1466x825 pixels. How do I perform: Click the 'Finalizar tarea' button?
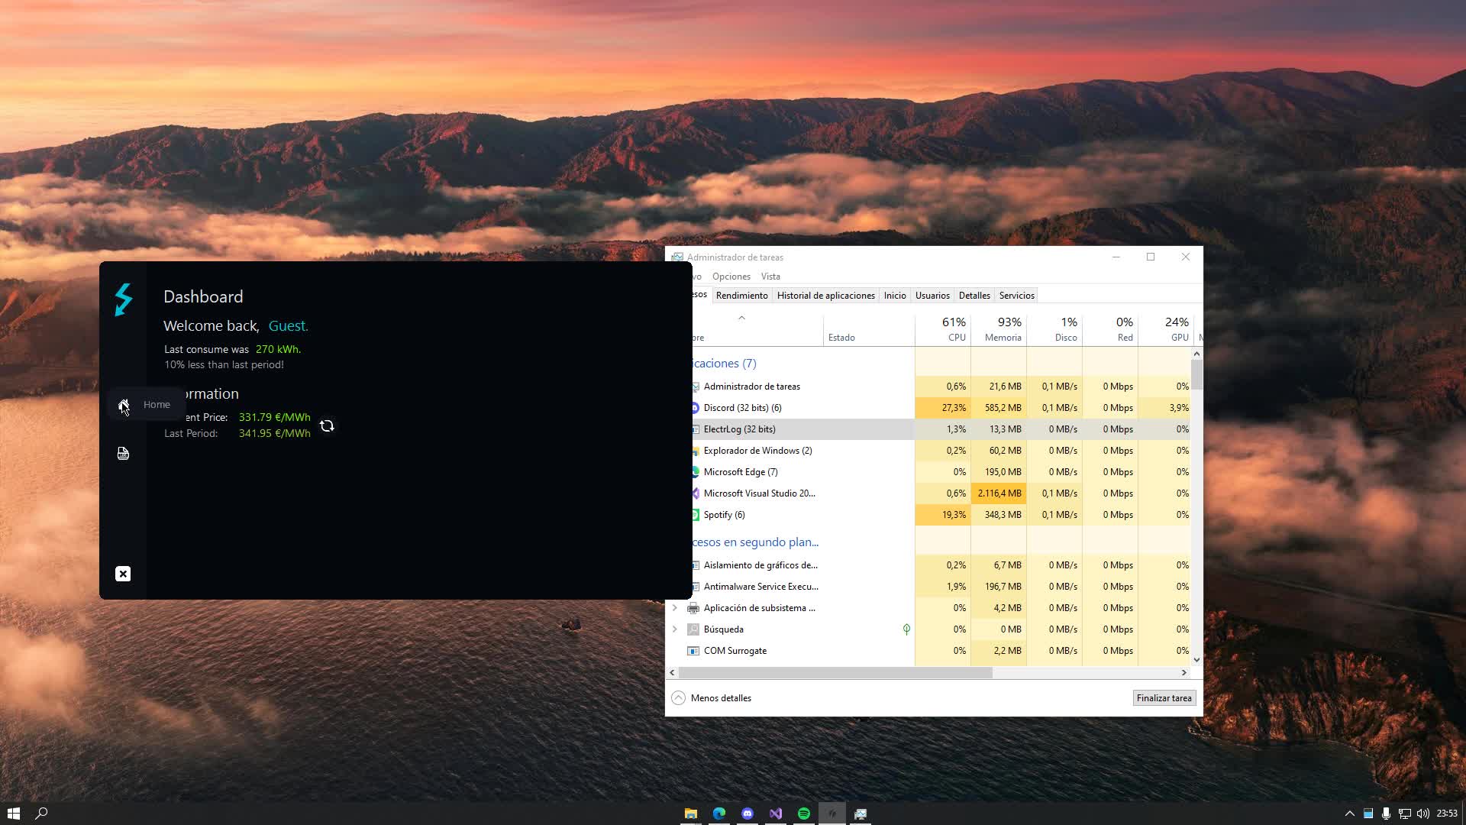point(1164,697)
